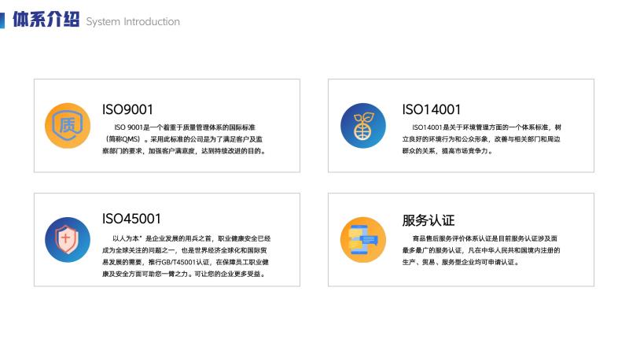Image resolution: width=629 pixels, height=354 pixels.
Task: Select the ISO45001 heading
Action: pyautogui.click(x=131, y=219)
